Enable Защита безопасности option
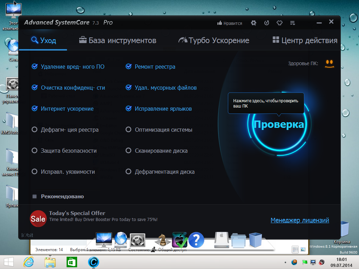 pos(35,151)
